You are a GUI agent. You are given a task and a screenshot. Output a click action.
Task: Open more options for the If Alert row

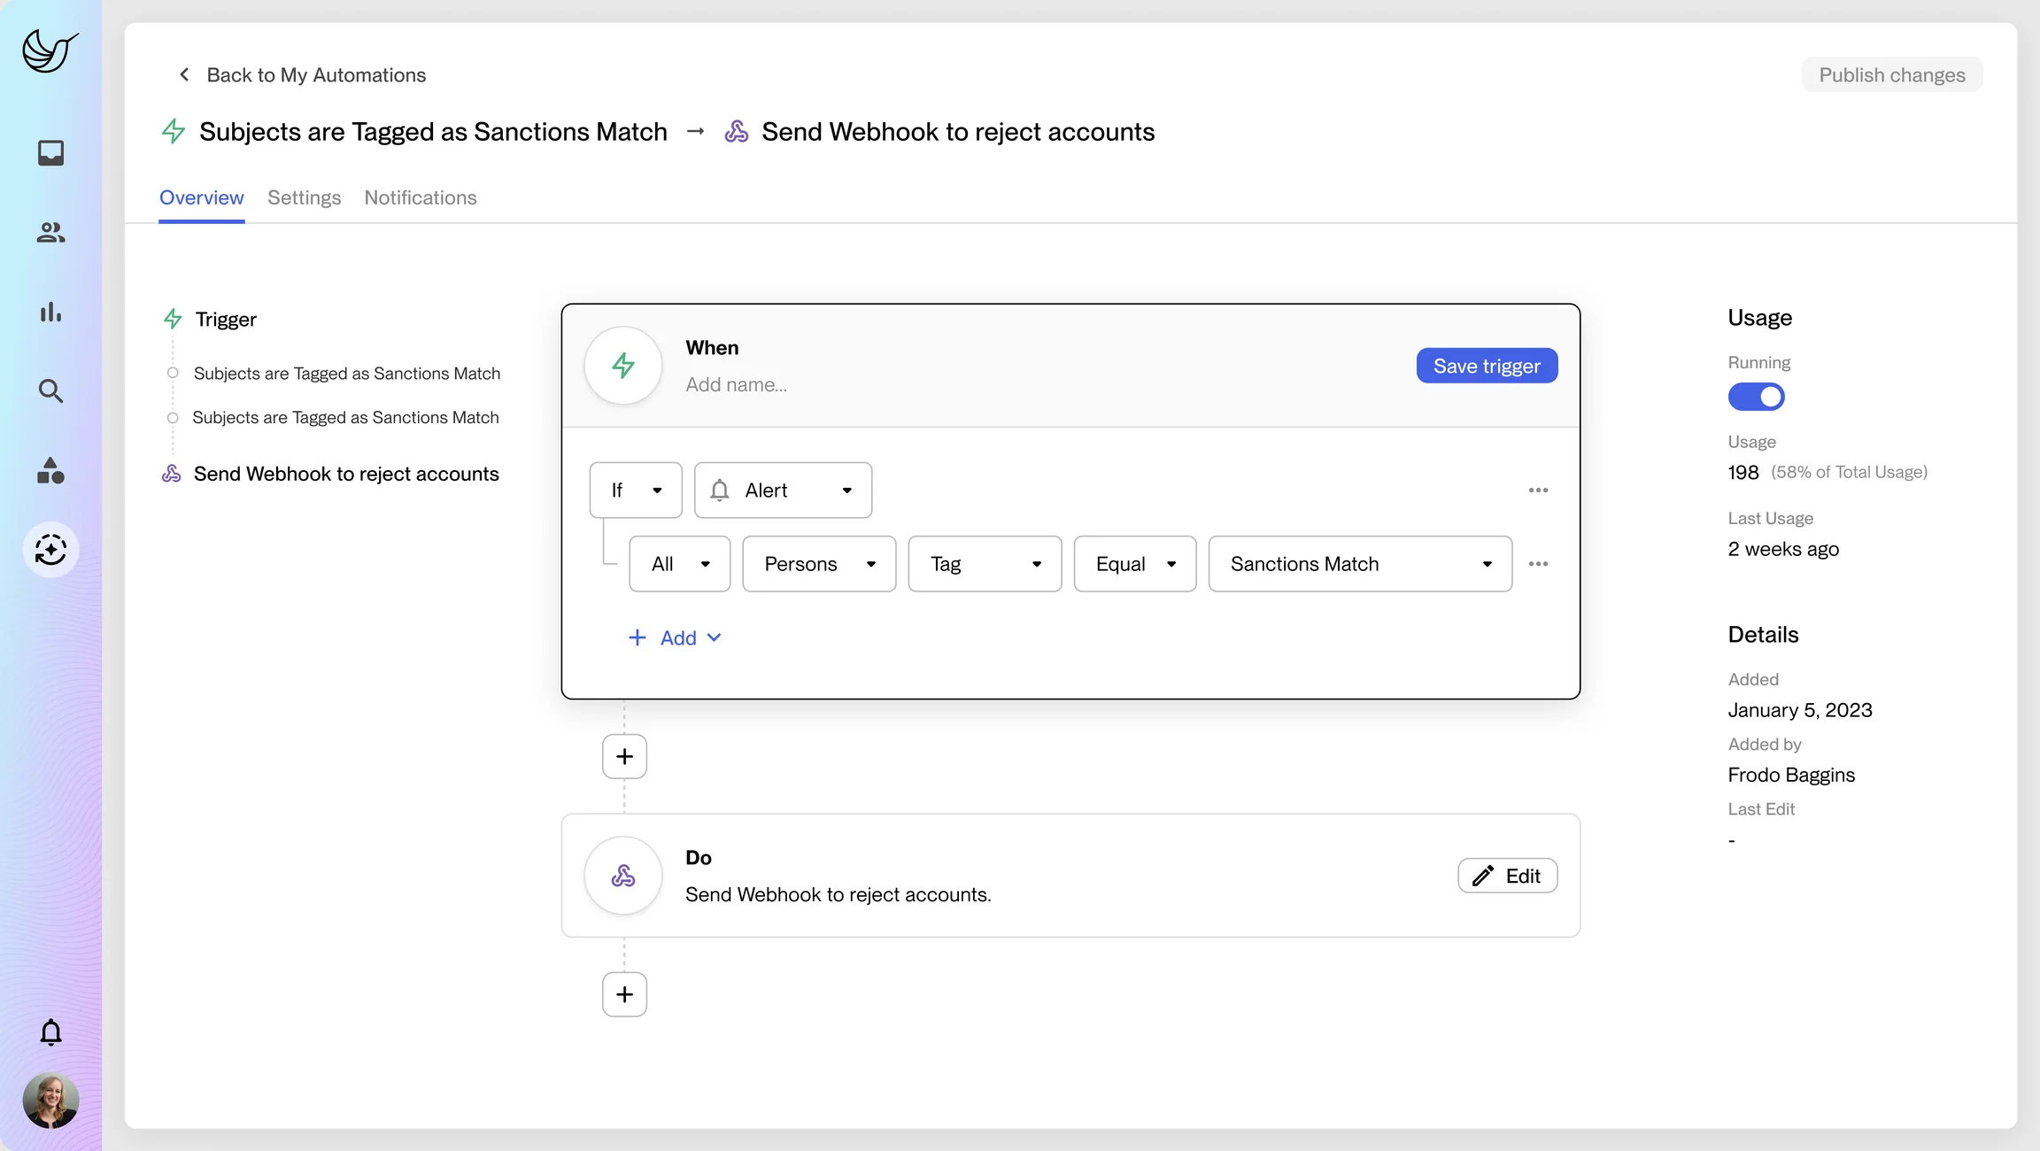point(1538,491)
